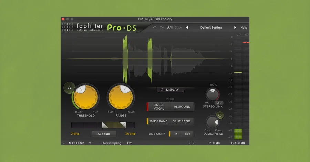Click the Out: 0 dB output level

pos(238,143)
